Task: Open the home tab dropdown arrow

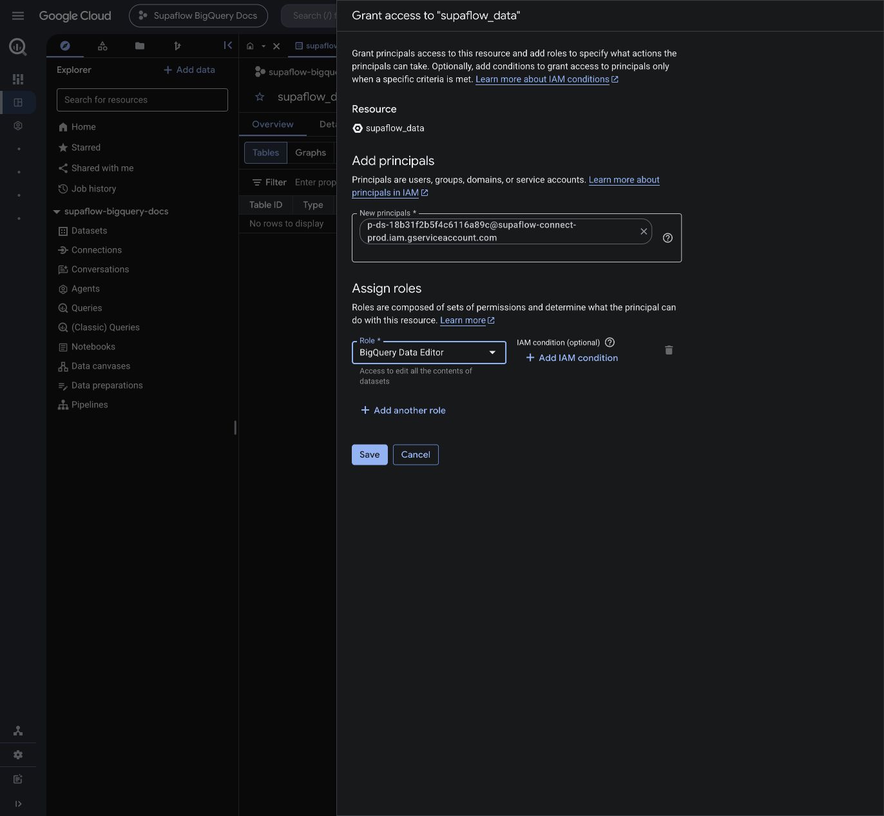Action: (264, 46)
